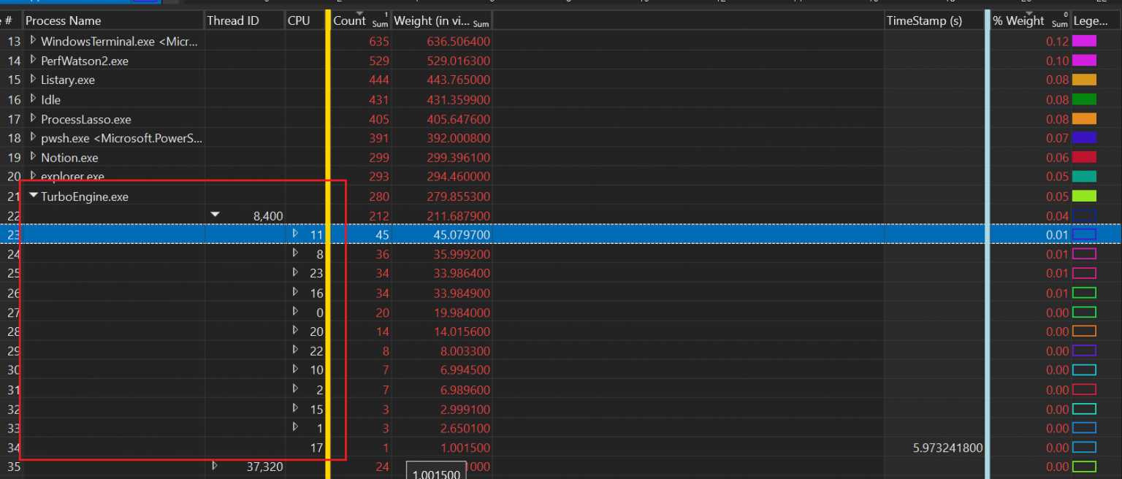
Task: Expand the Listary.exe process arrow
Action: (x=33, y=80)
